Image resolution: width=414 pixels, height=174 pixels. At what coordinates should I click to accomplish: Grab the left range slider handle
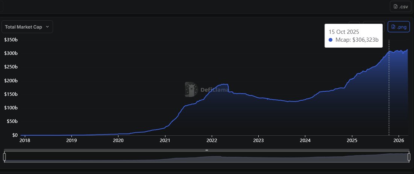[4, 157]
